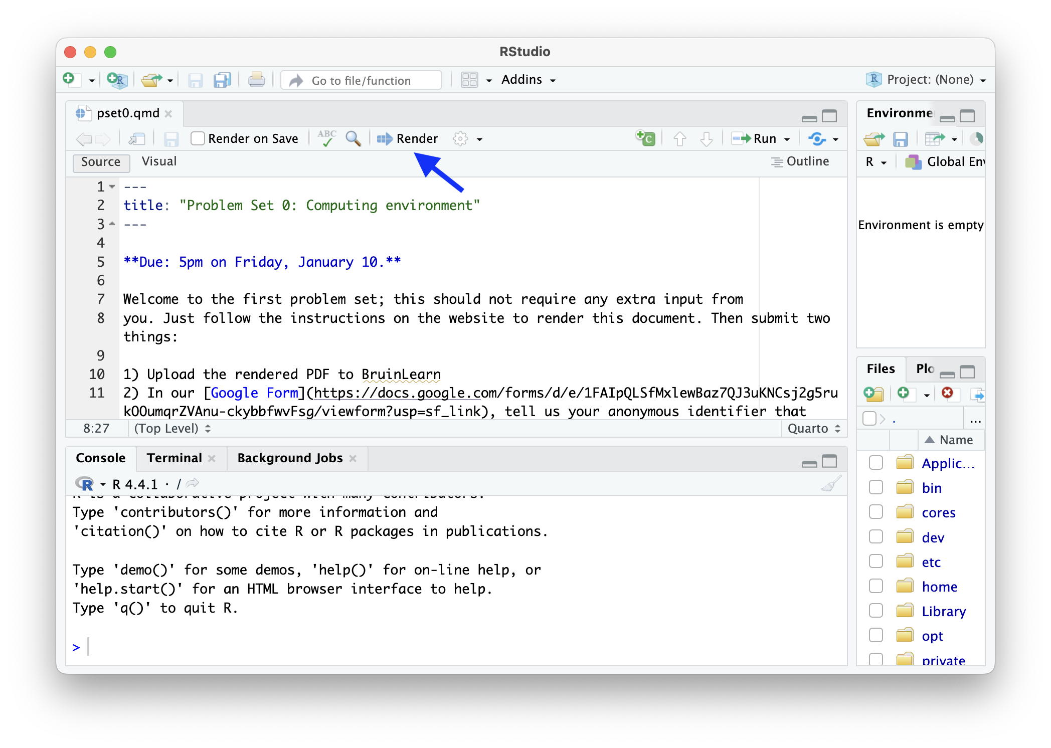Image resolution: width=1051 pixels, height=748 pixels.
Task: Click new folder icon in Files pane
Action: click(873, 394)
